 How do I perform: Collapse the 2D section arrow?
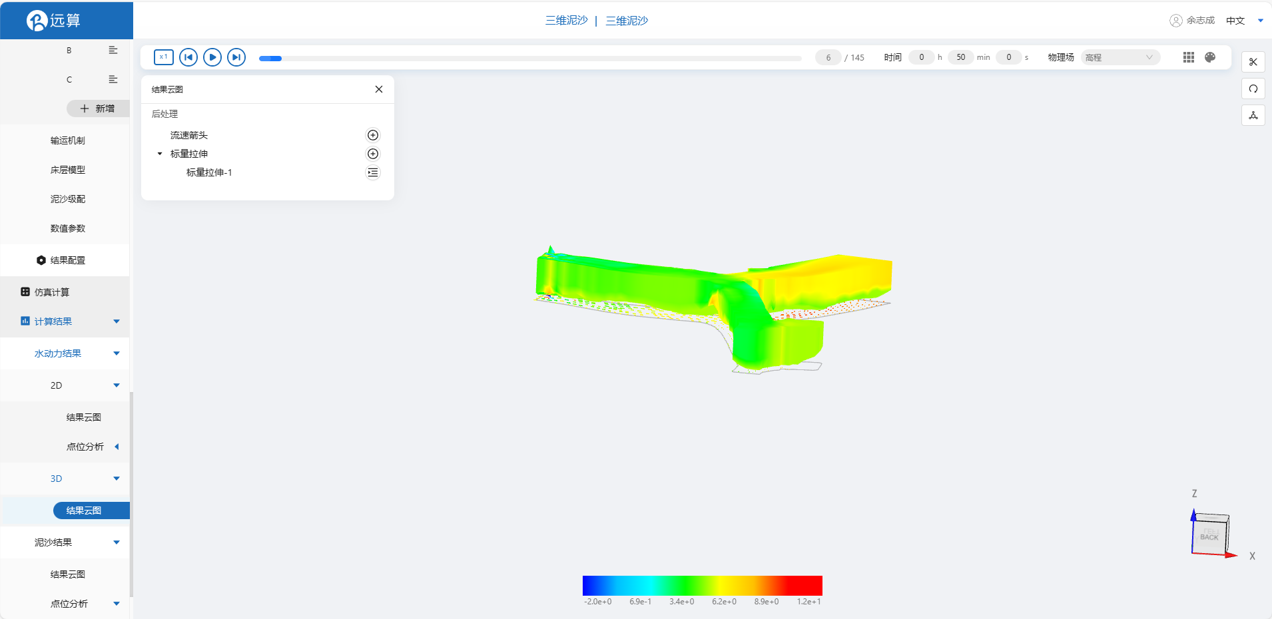point(117,385)
